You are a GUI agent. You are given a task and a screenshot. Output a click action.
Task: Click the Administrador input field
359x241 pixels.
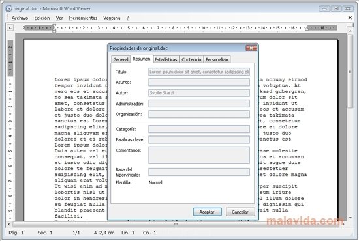pyautogui.click(x=199, y=104)
